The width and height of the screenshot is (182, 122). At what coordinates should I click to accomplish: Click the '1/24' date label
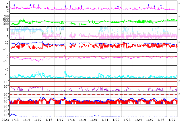pos(138,120)
